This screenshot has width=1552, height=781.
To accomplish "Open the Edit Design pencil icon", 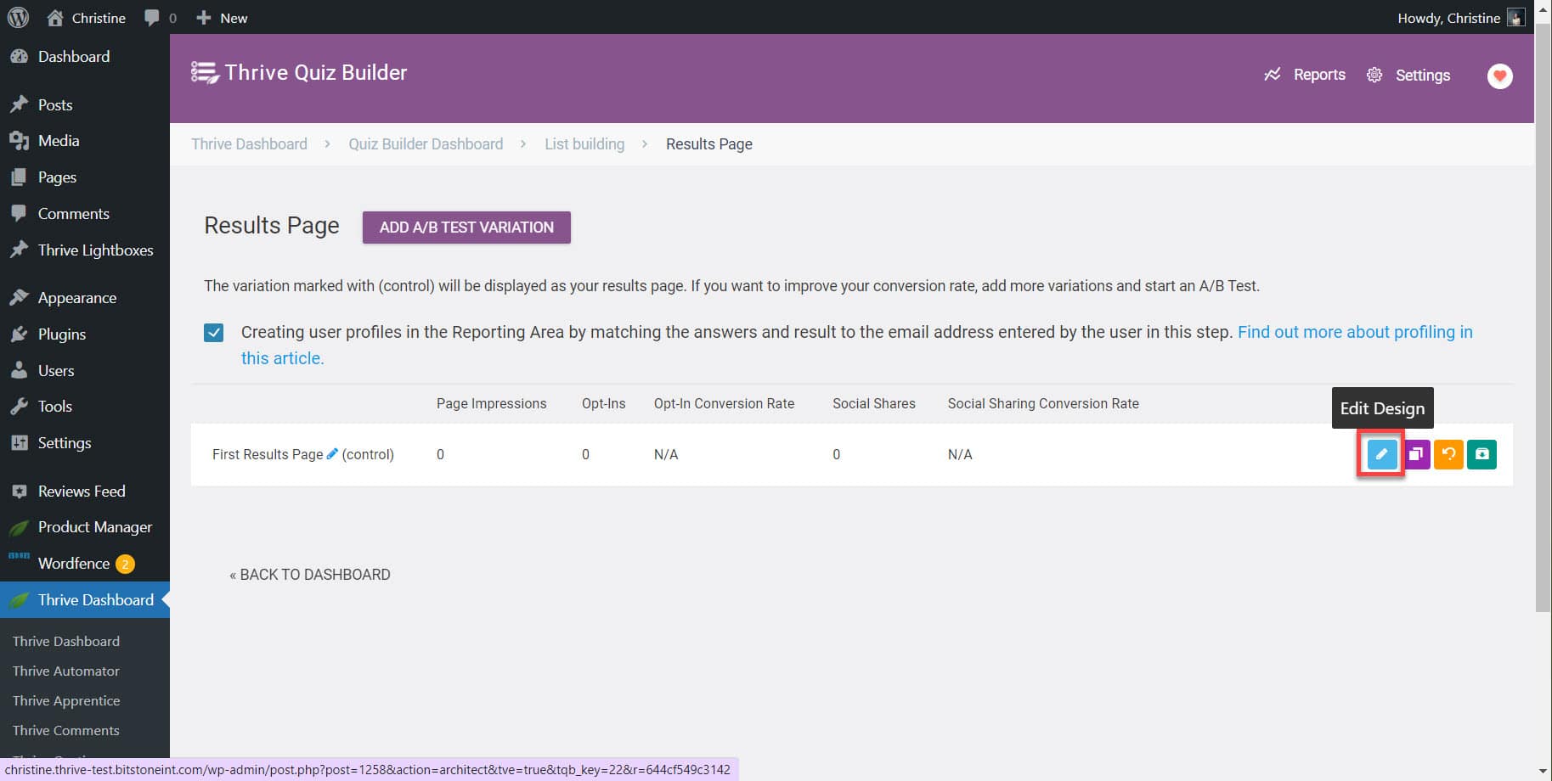I will (x=1382, y=454).
